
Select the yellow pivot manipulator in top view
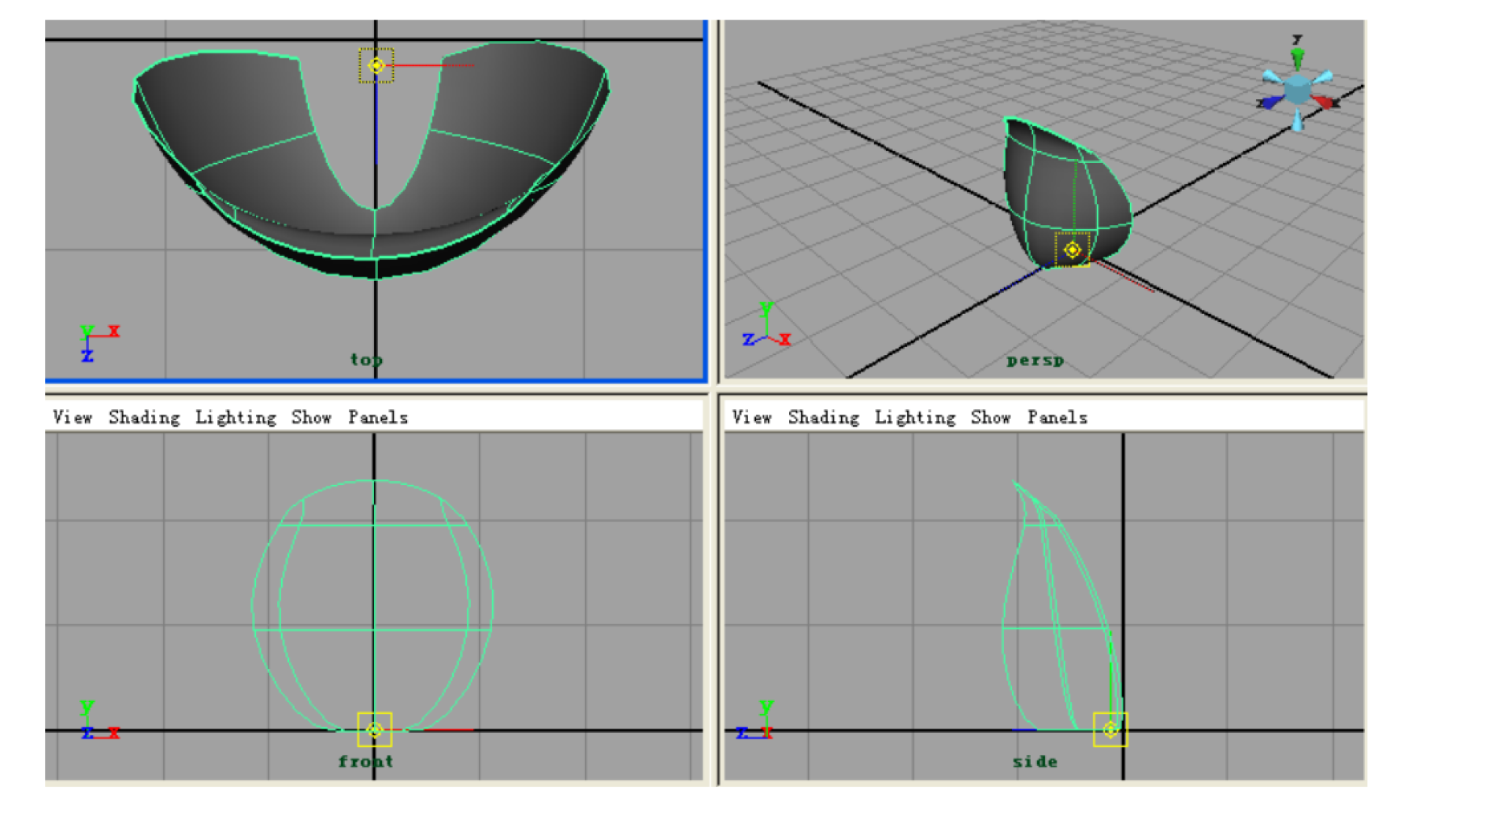[x=376, y=66]
